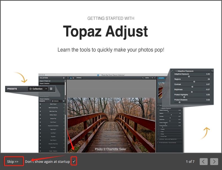
Task: Click the Skip >> button
Action: click(13, 161)
